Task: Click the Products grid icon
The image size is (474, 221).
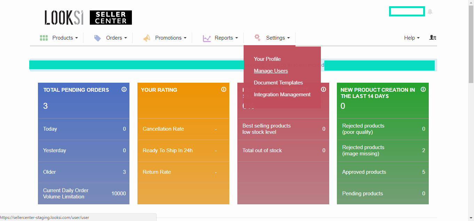Action: tap(44, 38)
